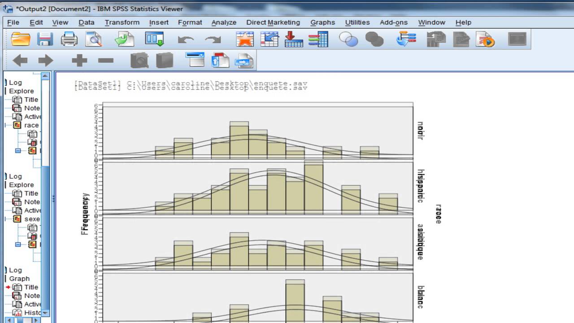Click the outline pane scroll-up arrow
574x323 pixels.
(x=45, y=76)
